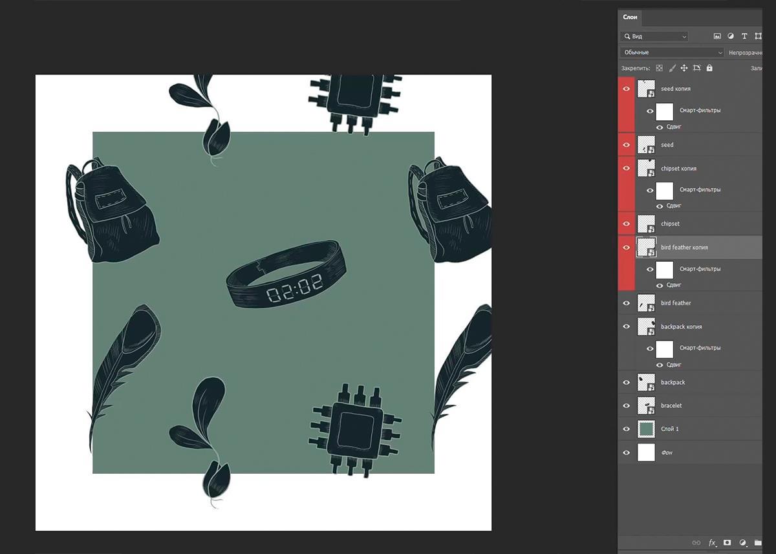Viewport: 776px width, 554px height.
Task: Click the pixel layer filter icon
Action: point(717,37)
